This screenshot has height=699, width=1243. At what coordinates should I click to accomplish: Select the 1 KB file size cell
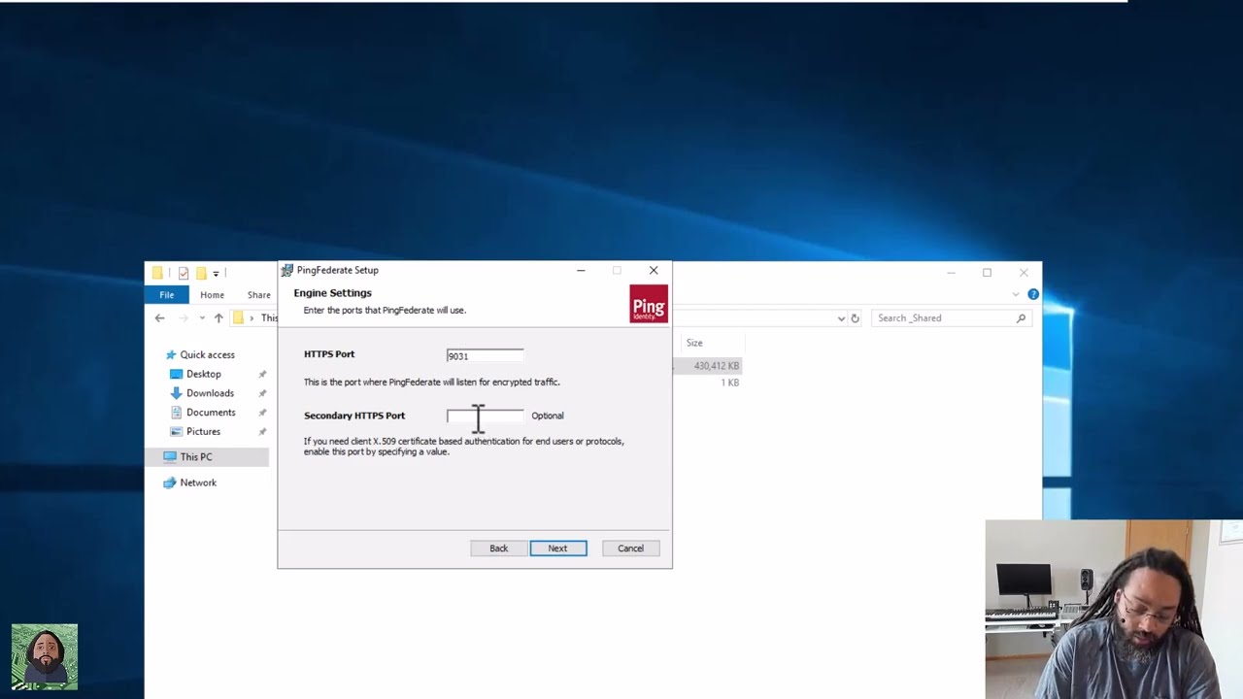tap(730, 383)
